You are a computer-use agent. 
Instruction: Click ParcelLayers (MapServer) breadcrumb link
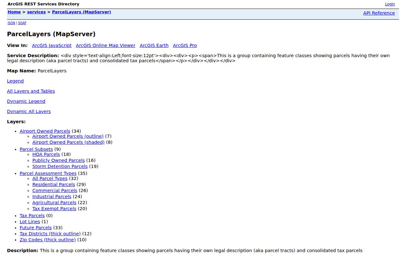pyautogui.click(x=82, y=12)
